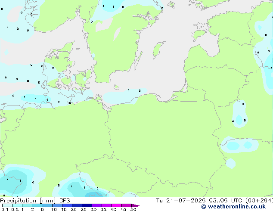Select the 0.1–0.5 mm legend color swatch

[x=7, y=205]
